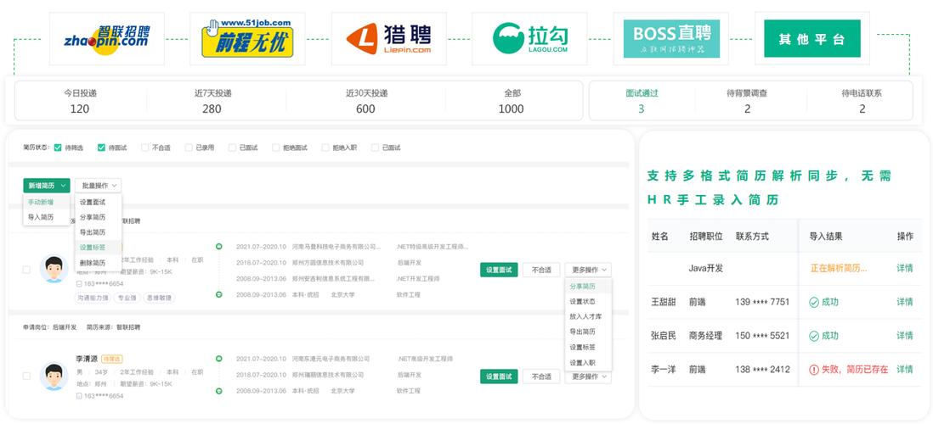Click the avatar of the first candidate
The height and width of the screenshot is (424, 933).
point(54,269)
